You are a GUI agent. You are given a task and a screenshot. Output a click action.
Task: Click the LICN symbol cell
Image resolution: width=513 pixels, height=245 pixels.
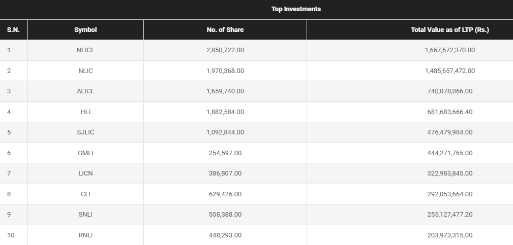click(85, 173)
